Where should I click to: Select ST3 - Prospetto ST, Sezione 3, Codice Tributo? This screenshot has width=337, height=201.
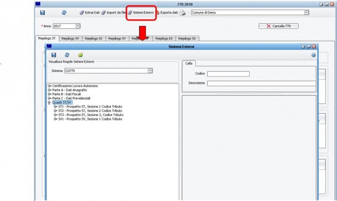coord(91,115)
